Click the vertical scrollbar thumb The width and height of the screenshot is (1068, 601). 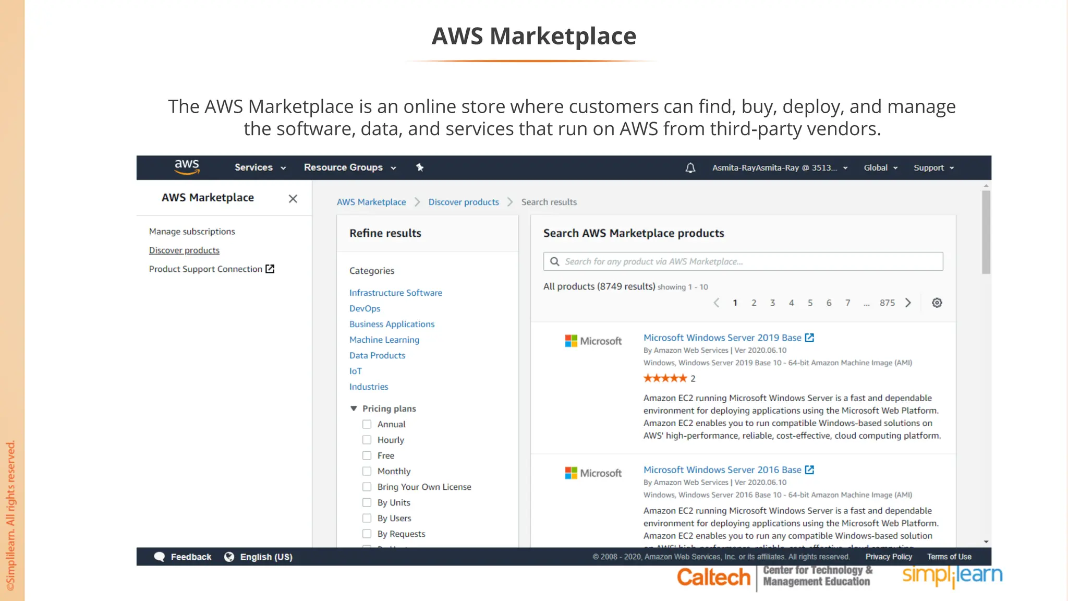[x=986, y=232]
